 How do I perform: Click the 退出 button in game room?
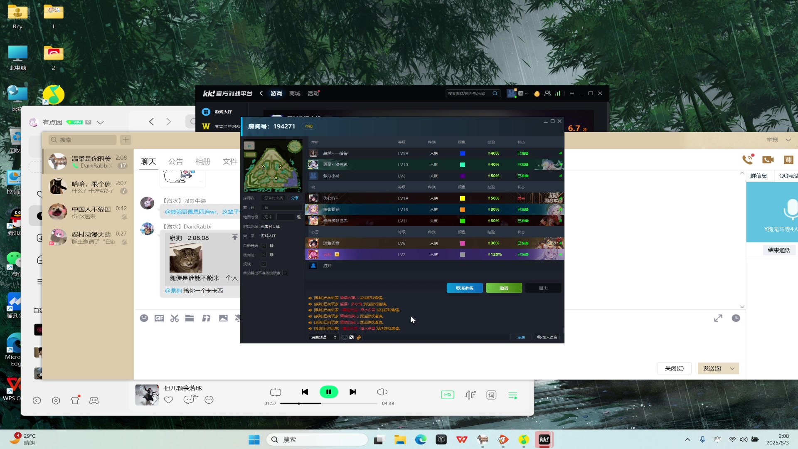point(543,288)
